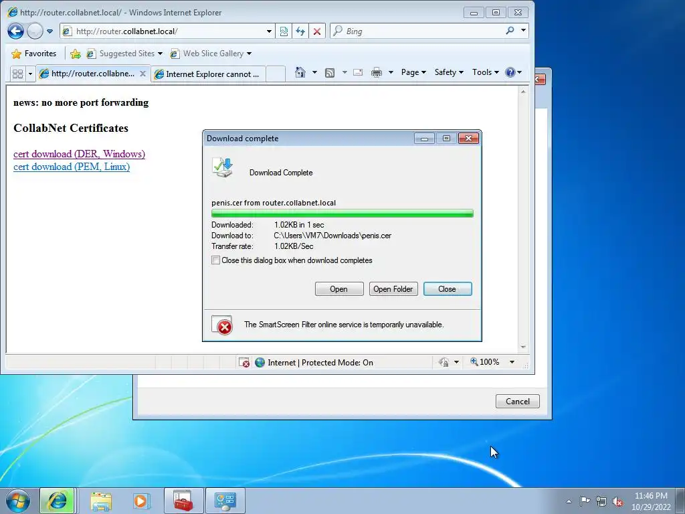Open the Print dropdown arrow
This screenshot has width=685, height=514.
(x=391, y=72)
